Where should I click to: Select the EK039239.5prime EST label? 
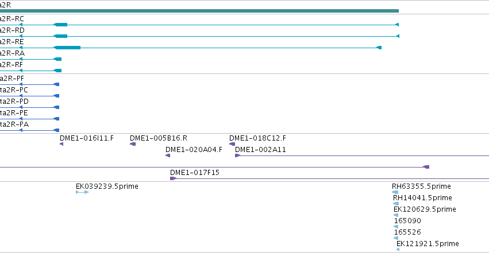pos(107,186)
